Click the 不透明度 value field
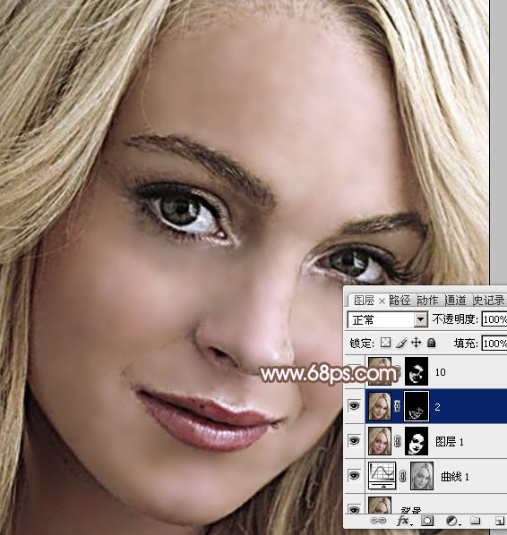 (x=494, y=319)
